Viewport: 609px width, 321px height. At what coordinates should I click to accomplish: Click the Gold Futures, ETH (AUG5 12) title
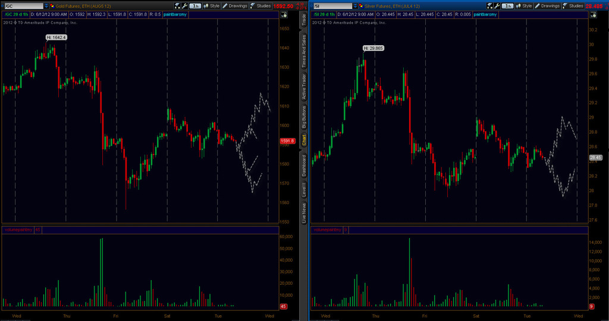point(83,6)
